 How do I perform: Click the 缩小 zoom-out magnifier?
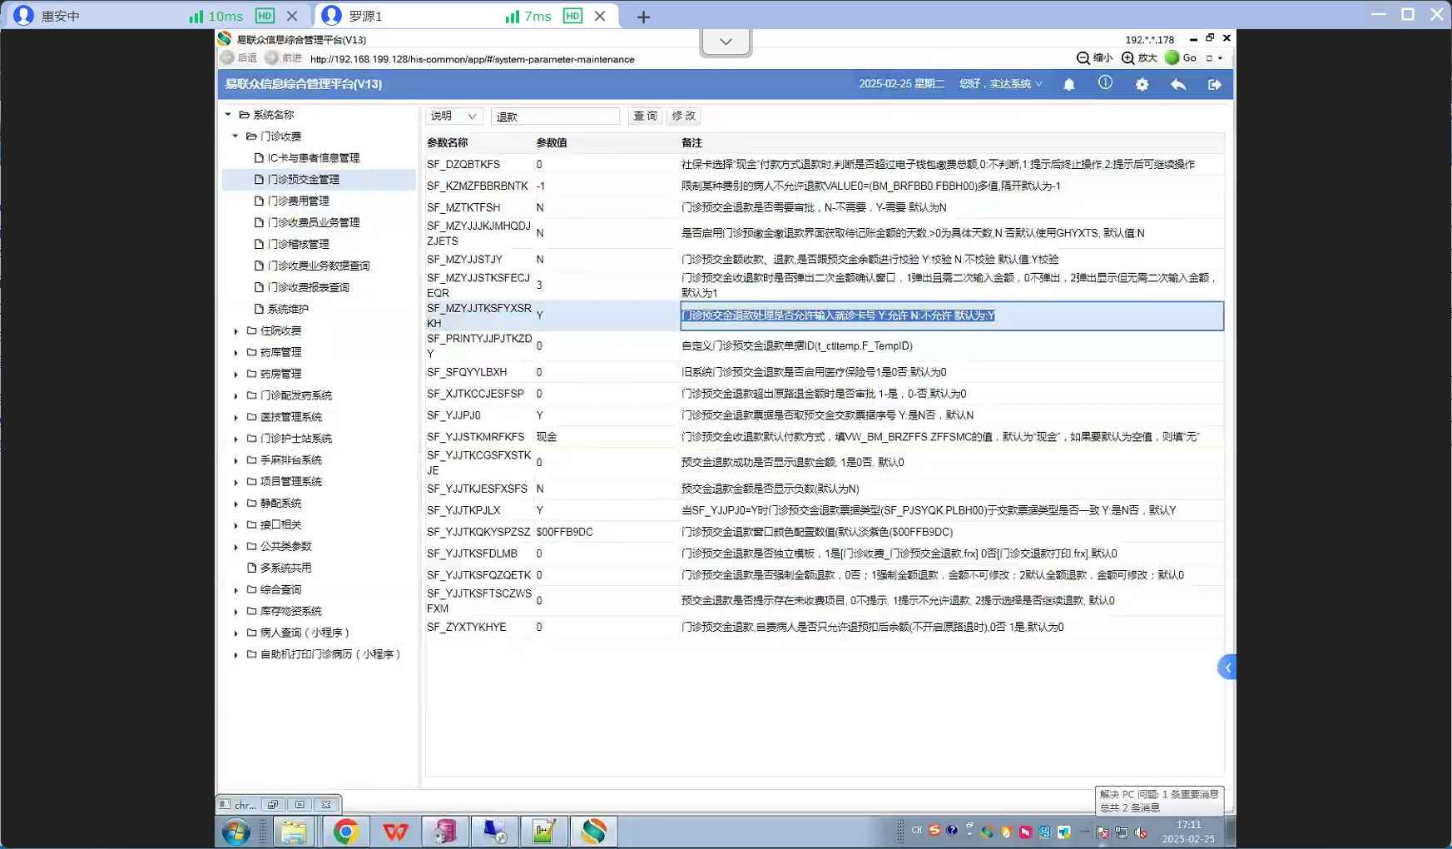pos(1083,58)
